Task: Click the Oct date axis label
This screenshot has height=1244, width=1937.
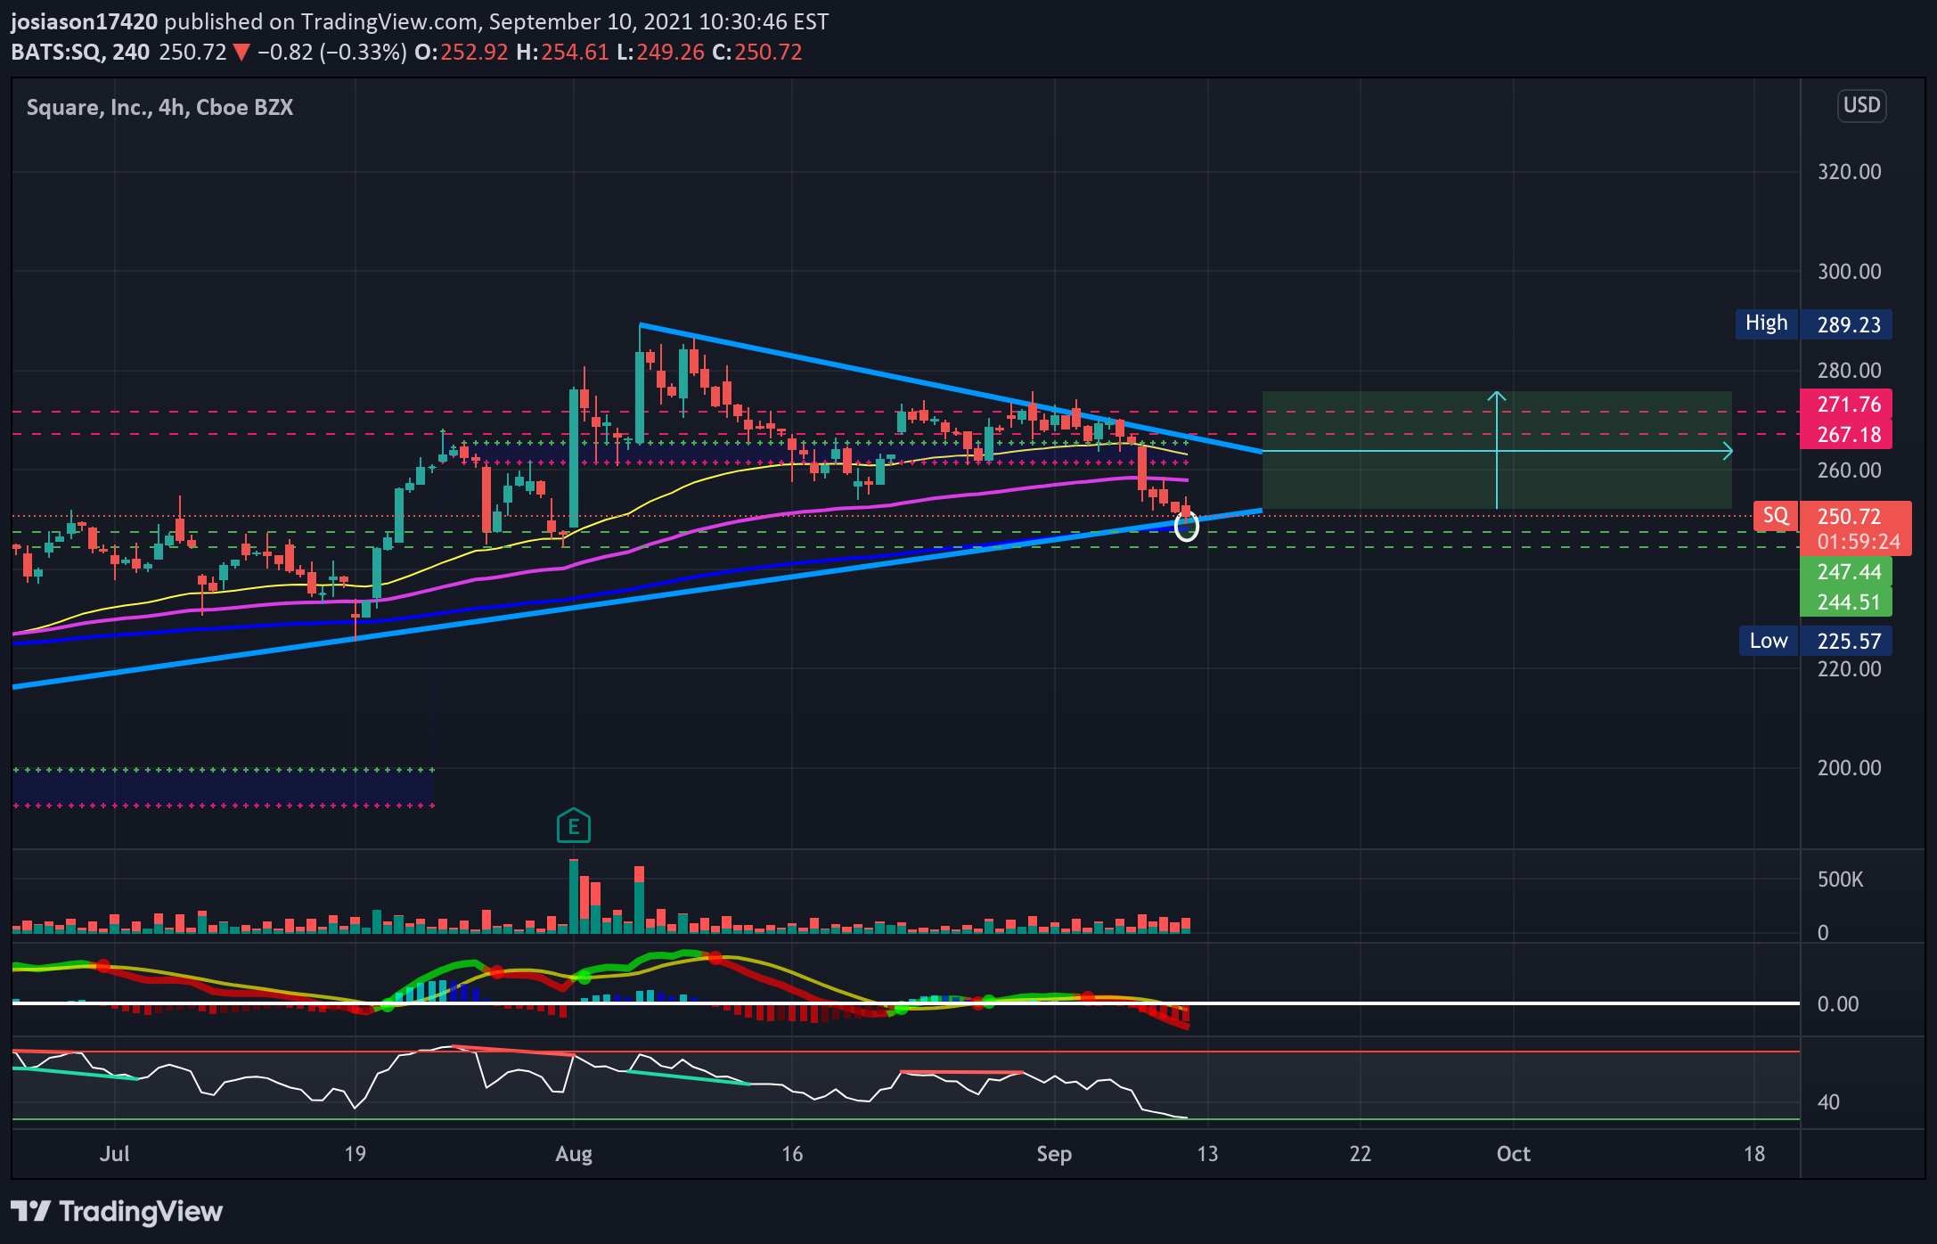Action: point(1513,1154)
